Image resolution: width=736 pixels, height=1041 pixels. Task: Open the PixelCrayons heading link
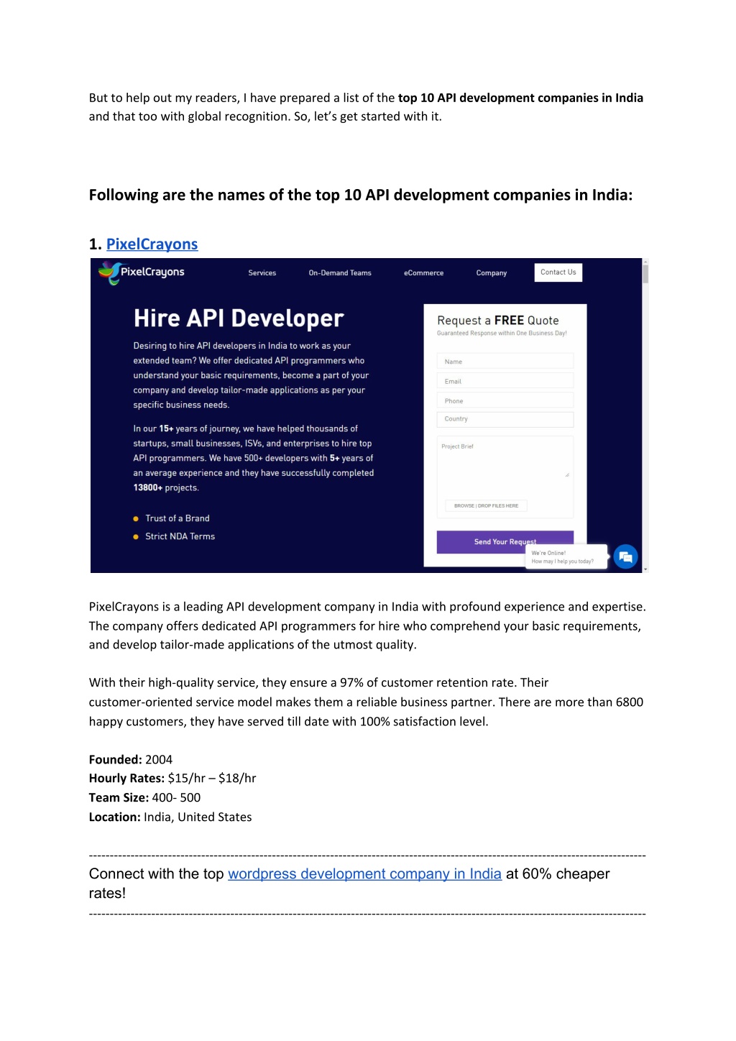[152, 244]
